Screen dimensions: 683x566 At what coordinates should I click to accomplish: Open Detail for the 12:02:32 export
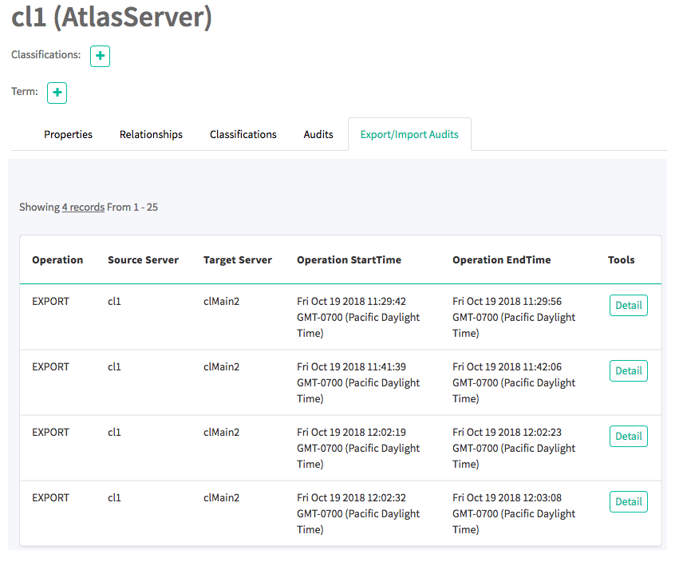[628, 501]
